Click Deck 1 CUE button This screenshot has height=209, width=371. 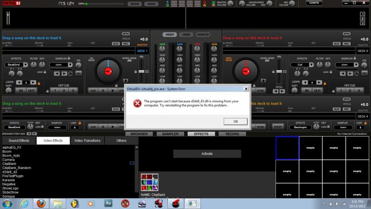(93, 91)
